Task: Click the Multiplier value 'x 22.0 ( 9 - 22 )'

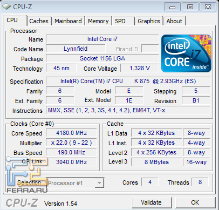Action: 71,143
